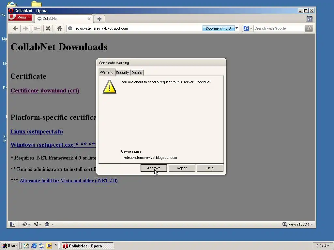Minimize the Opera window
334x250 pixels.
(300, 11)
